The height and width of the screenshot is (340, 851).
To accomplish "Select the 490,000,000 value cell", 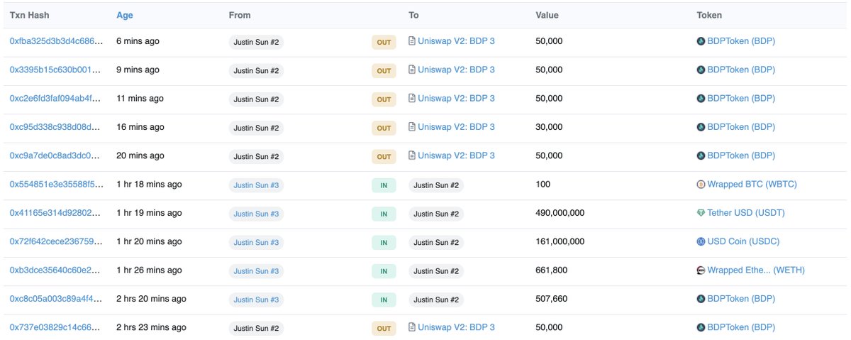I will (560, 213).
